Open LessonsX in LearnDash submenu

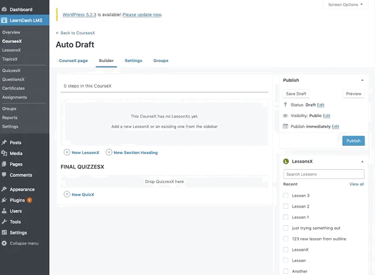point(12,50)
